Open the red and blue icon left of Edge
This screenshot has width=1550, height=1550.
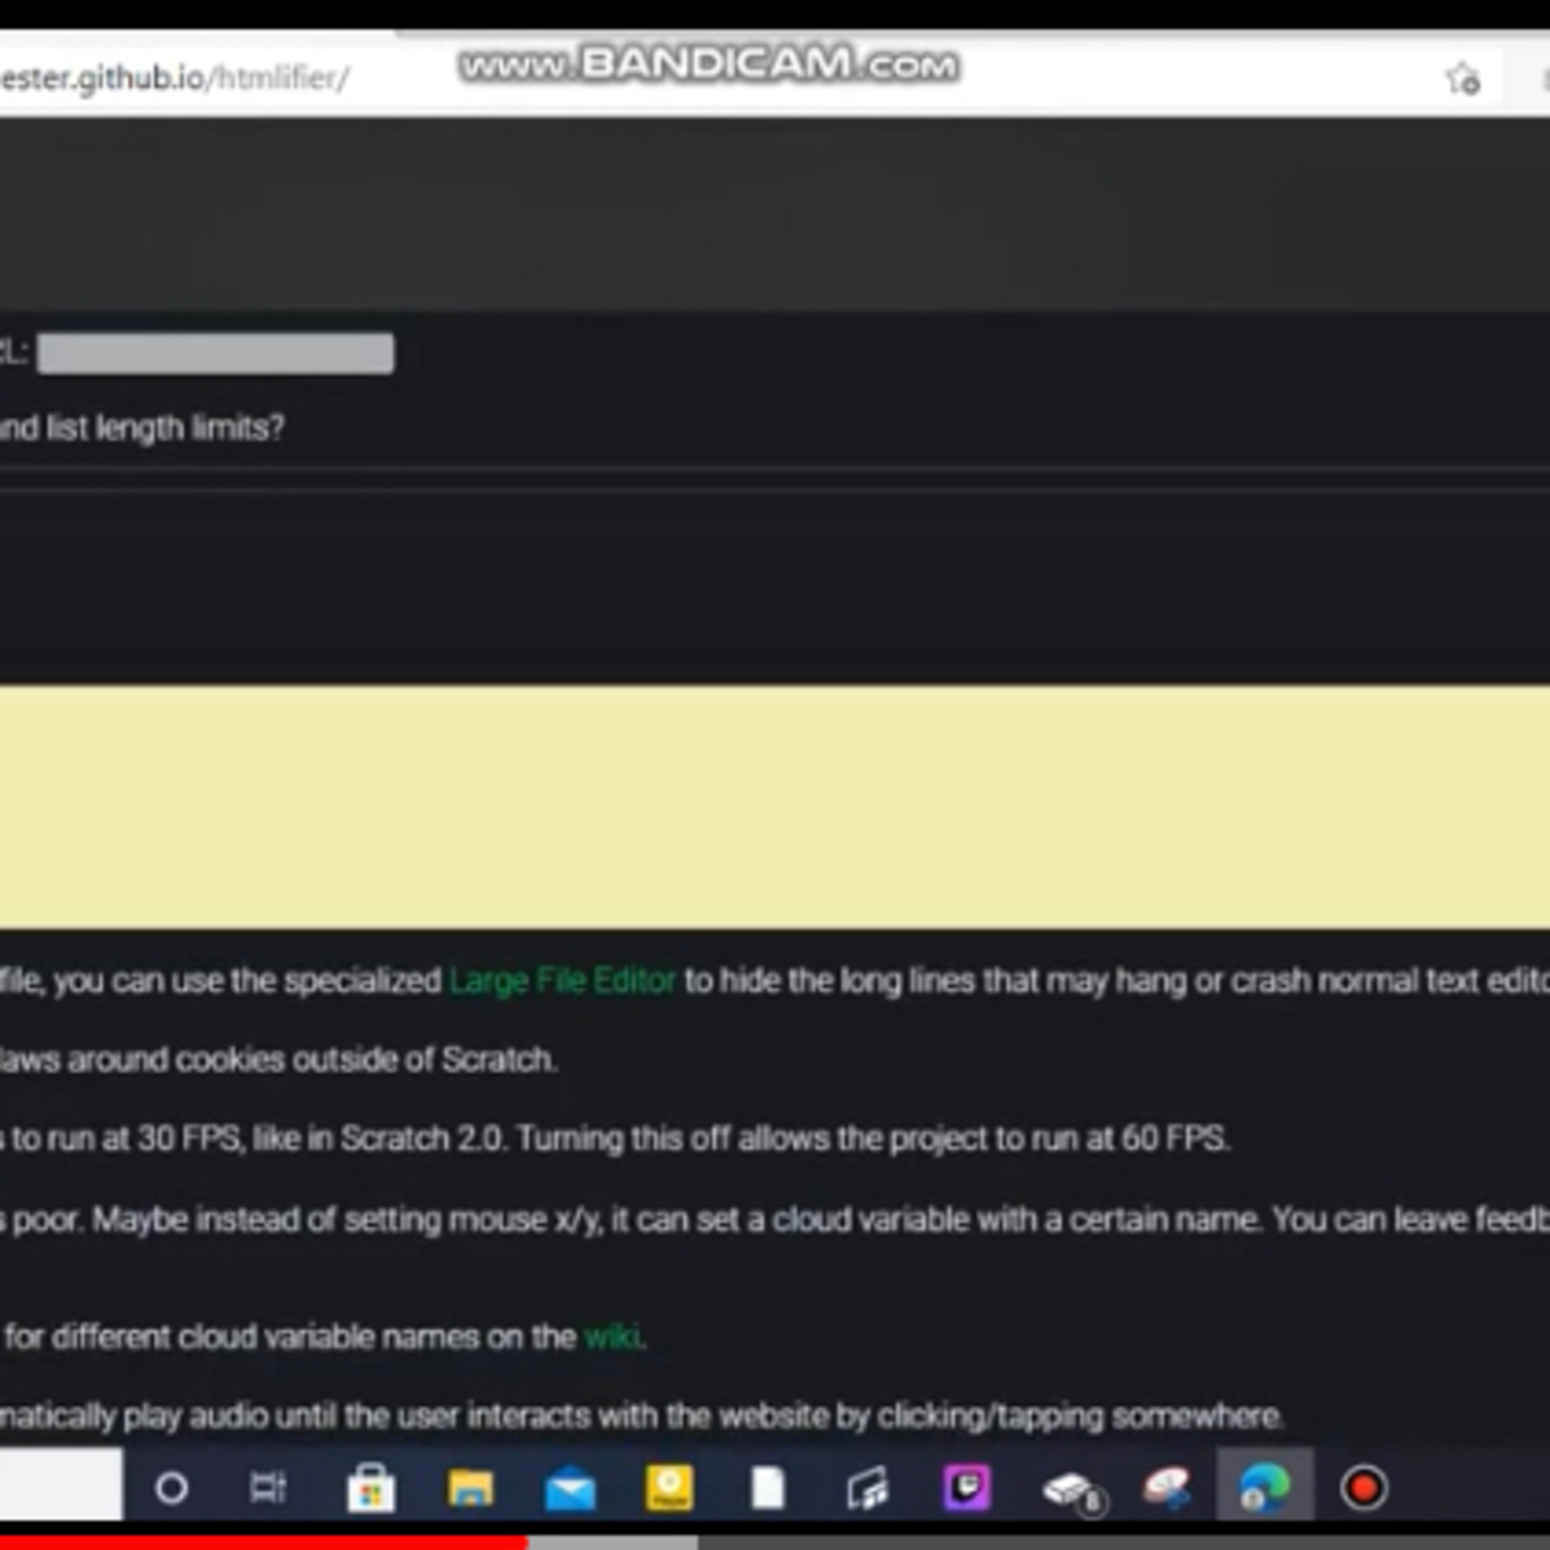[x=1167, y=1488]
